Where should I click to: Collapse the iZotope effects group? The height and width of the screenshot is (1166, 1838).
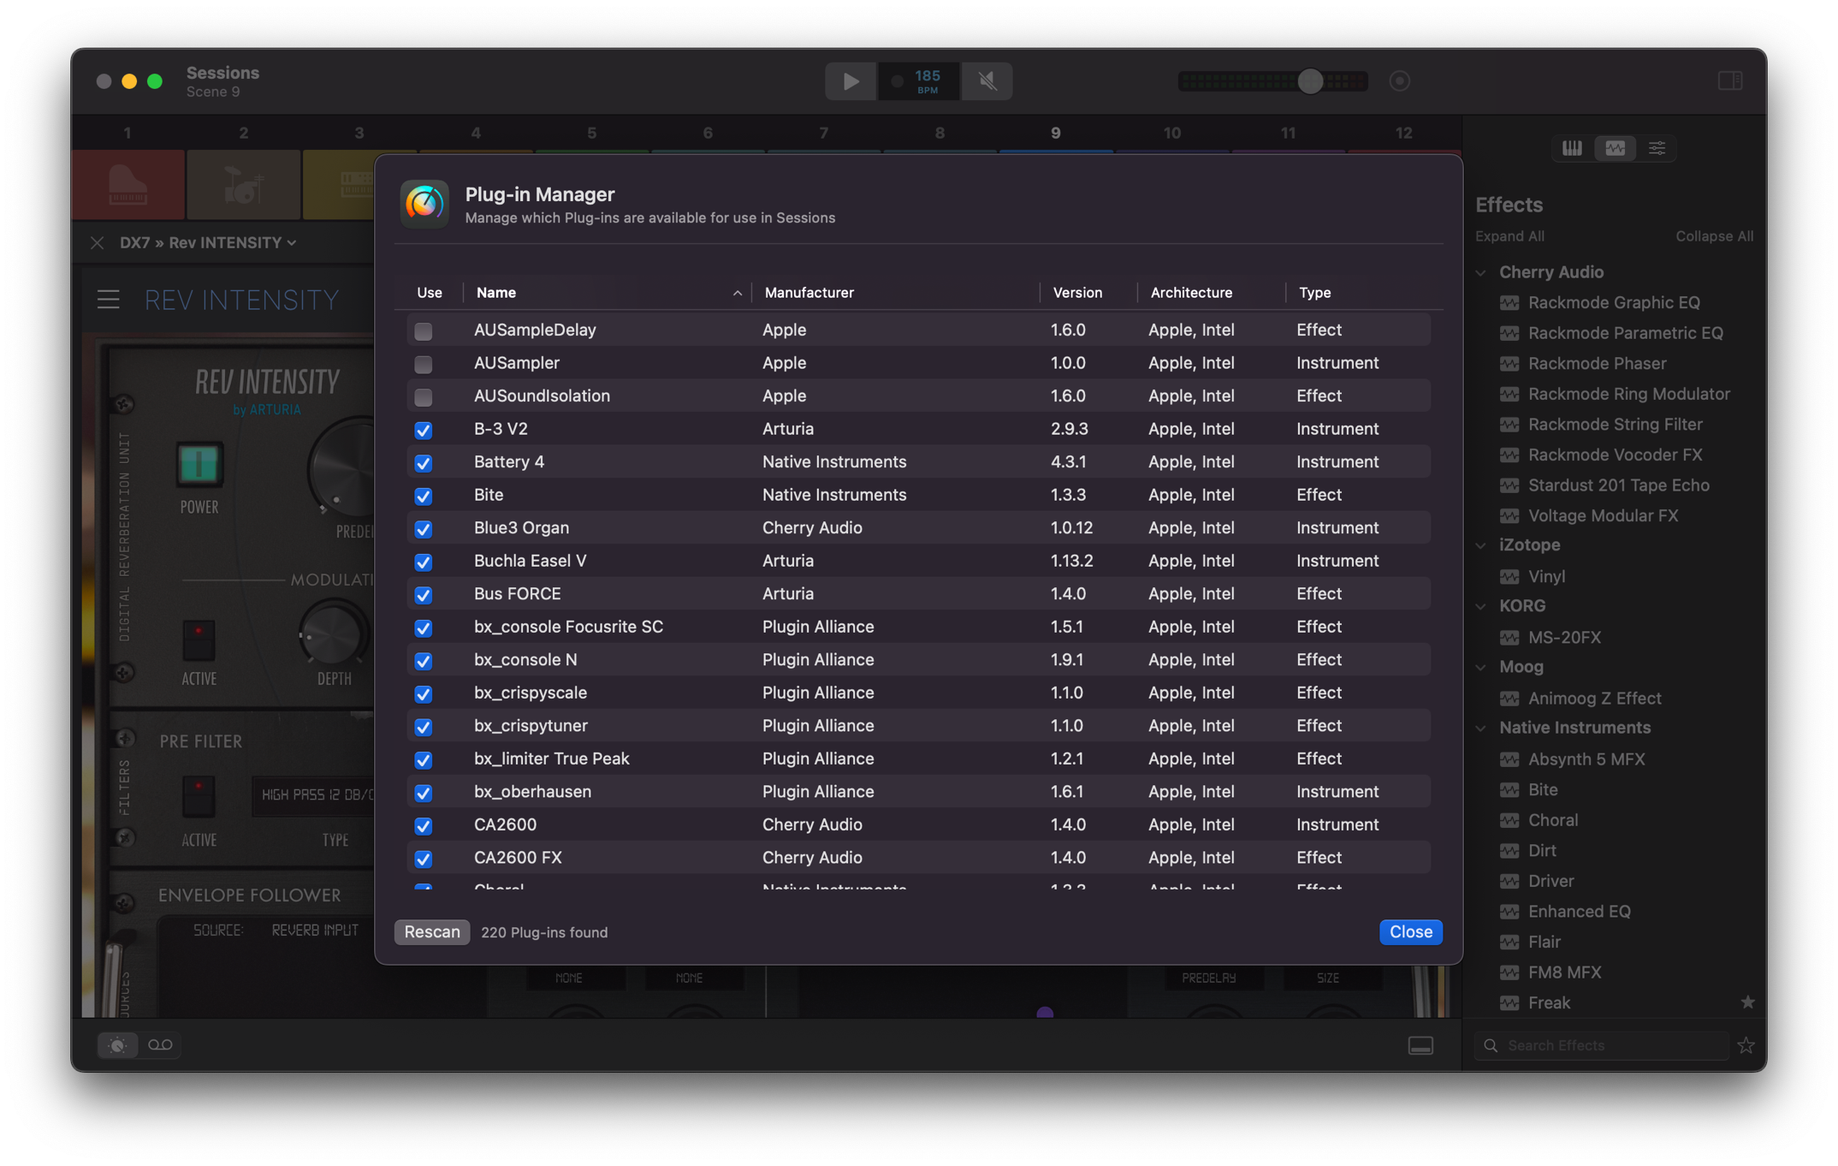1481,545
